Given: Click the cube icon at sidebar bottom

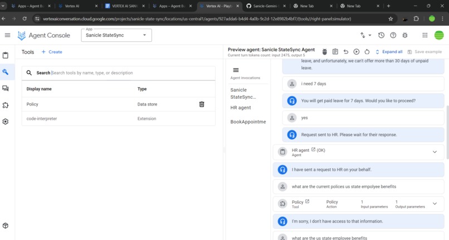Looking at the screenshot, I should (6, 225).
